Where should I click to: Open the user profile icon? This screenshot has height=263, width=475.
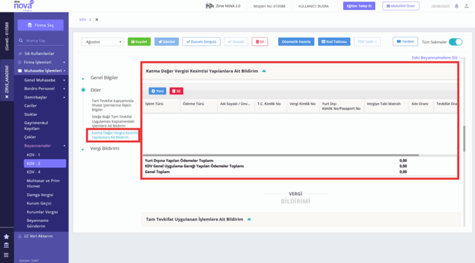coord(467,6)
